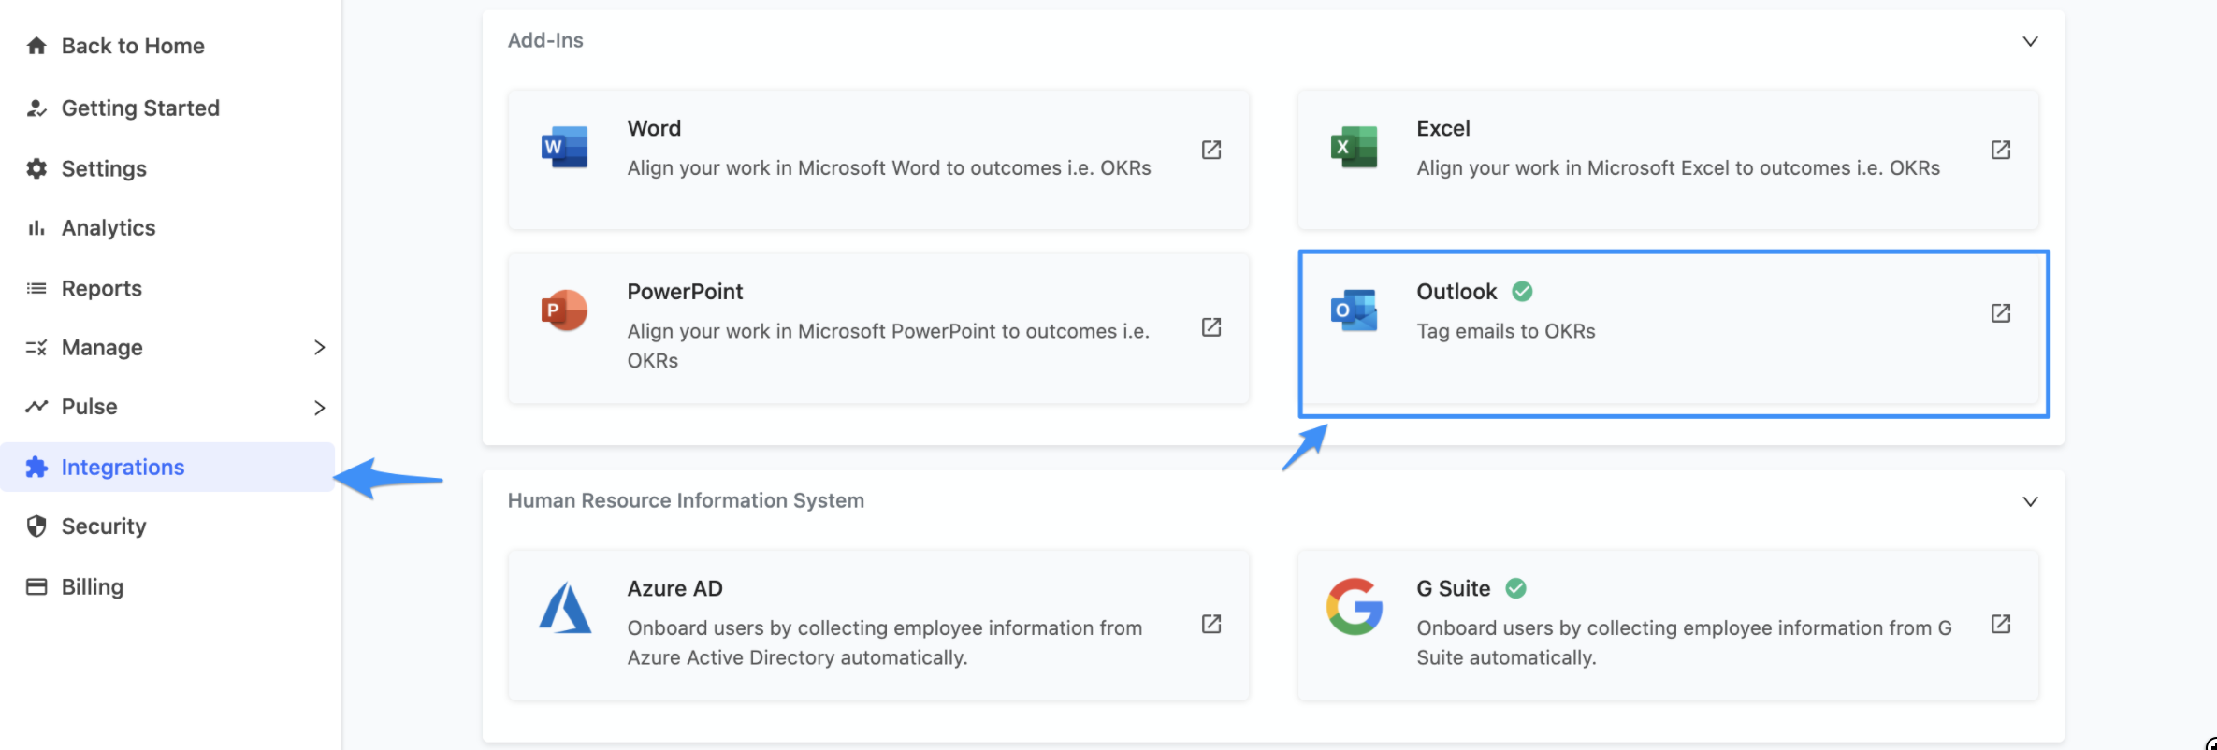Click the Billing card icon
Screen dimensions: 2217x750
[36, 586]
